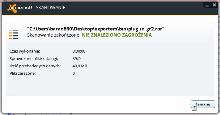The image size is (220, 115).
Task: Close the avast scan window
Action: point(214,5)
